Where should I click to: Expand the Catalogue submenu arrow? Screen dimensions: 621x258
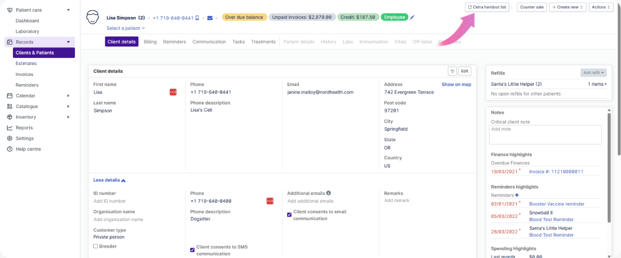[x=68, y=106]
